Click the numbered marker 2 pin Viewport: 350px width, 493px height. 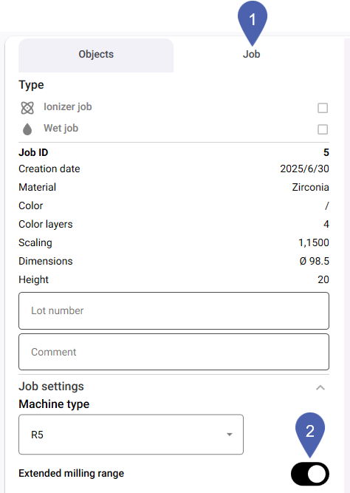310,435
